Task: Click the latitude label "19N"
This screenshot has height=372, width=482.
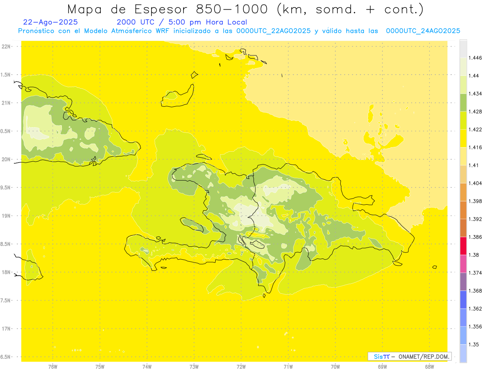Action: point(6,216)
